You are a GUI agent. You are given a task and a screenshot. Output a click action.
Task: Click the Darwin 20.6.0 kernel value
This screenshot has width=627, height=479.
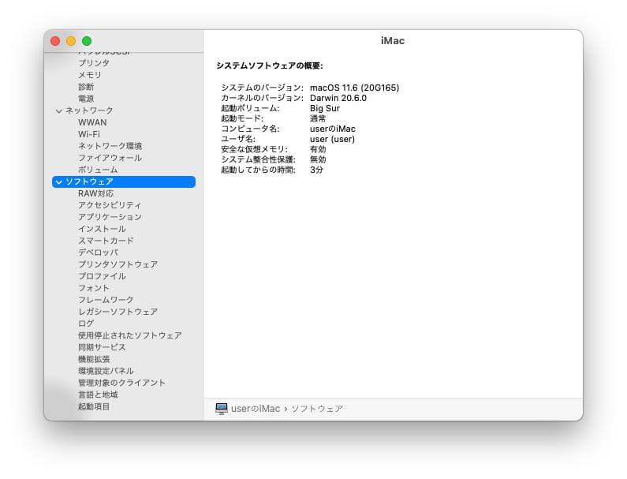[x=338, y=98]
